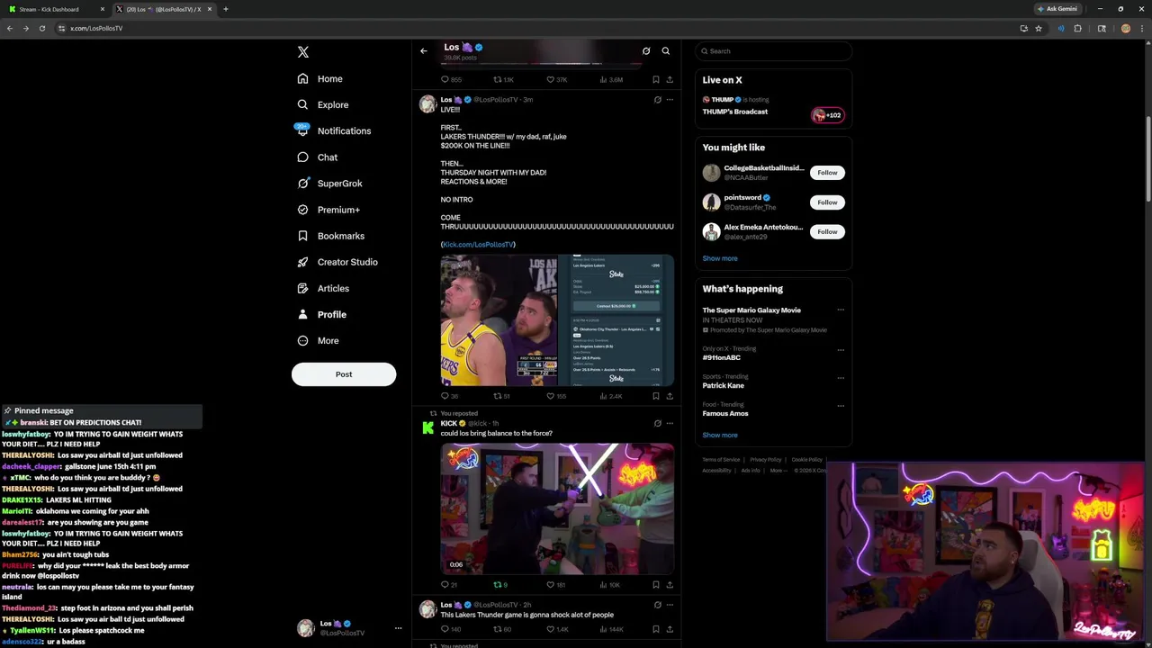Expand the More menu in sidebar
This screenshot has height=648, width=1152.
pyautogui.click(x=319, y=341)
